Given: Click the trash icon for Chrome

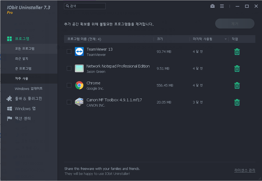Looking at the screenshot, I should (237, 86).
